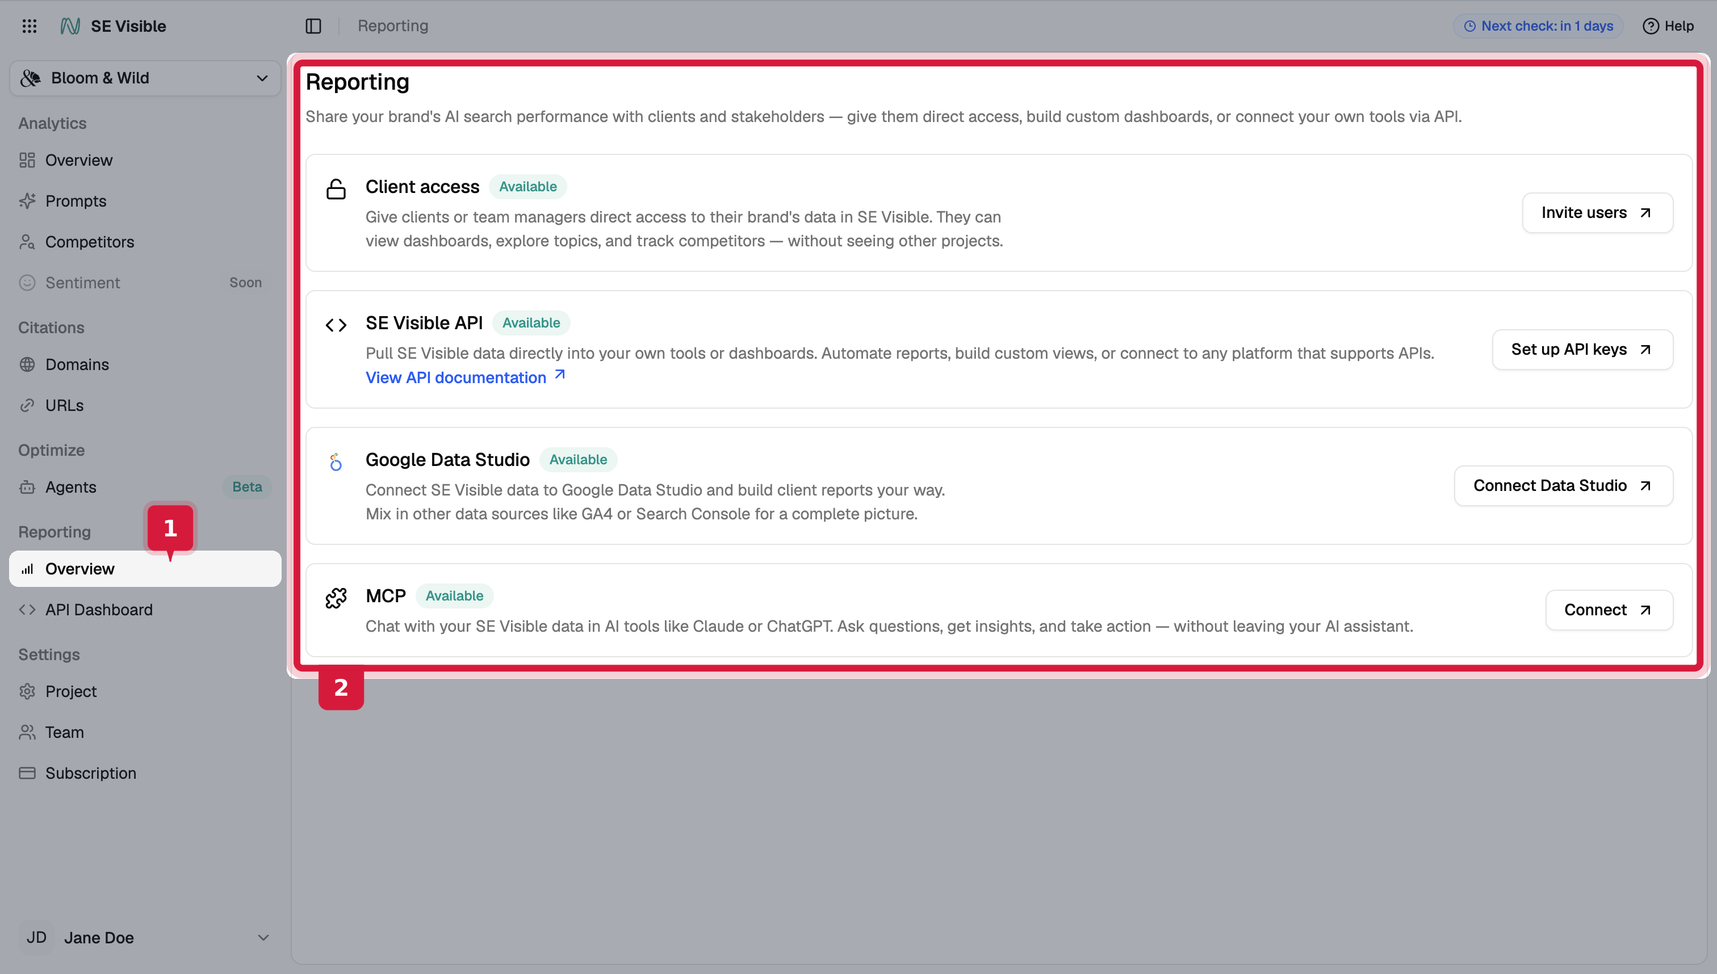The width and height of the screenshot is (1717, 974).
Task: Click the Agents robot icon
Action: [x=27, y=487]
